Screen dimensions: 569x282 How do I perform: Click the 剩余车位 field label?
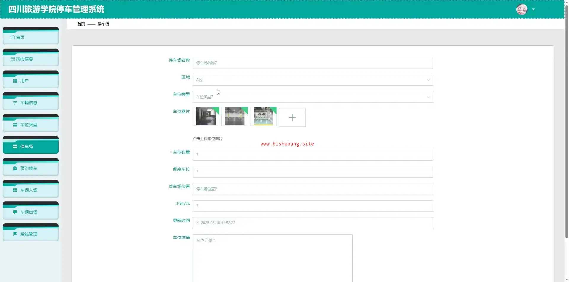tap(181, 169)
